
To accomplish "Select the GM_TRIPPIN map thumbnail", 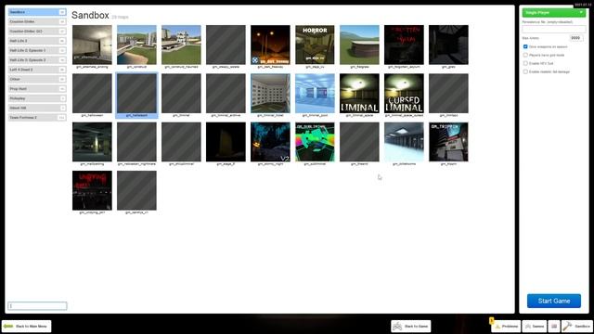I will (448, 142).
